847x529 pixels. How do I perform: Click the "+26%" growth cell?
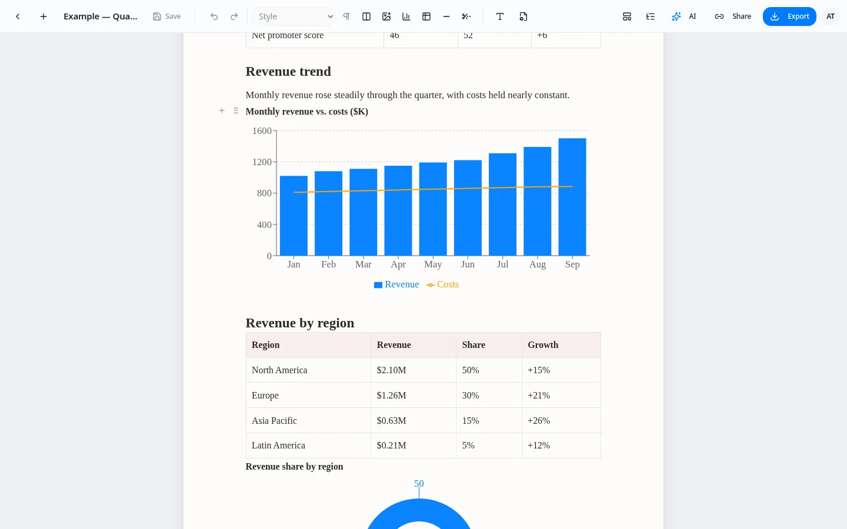point(561,421)
